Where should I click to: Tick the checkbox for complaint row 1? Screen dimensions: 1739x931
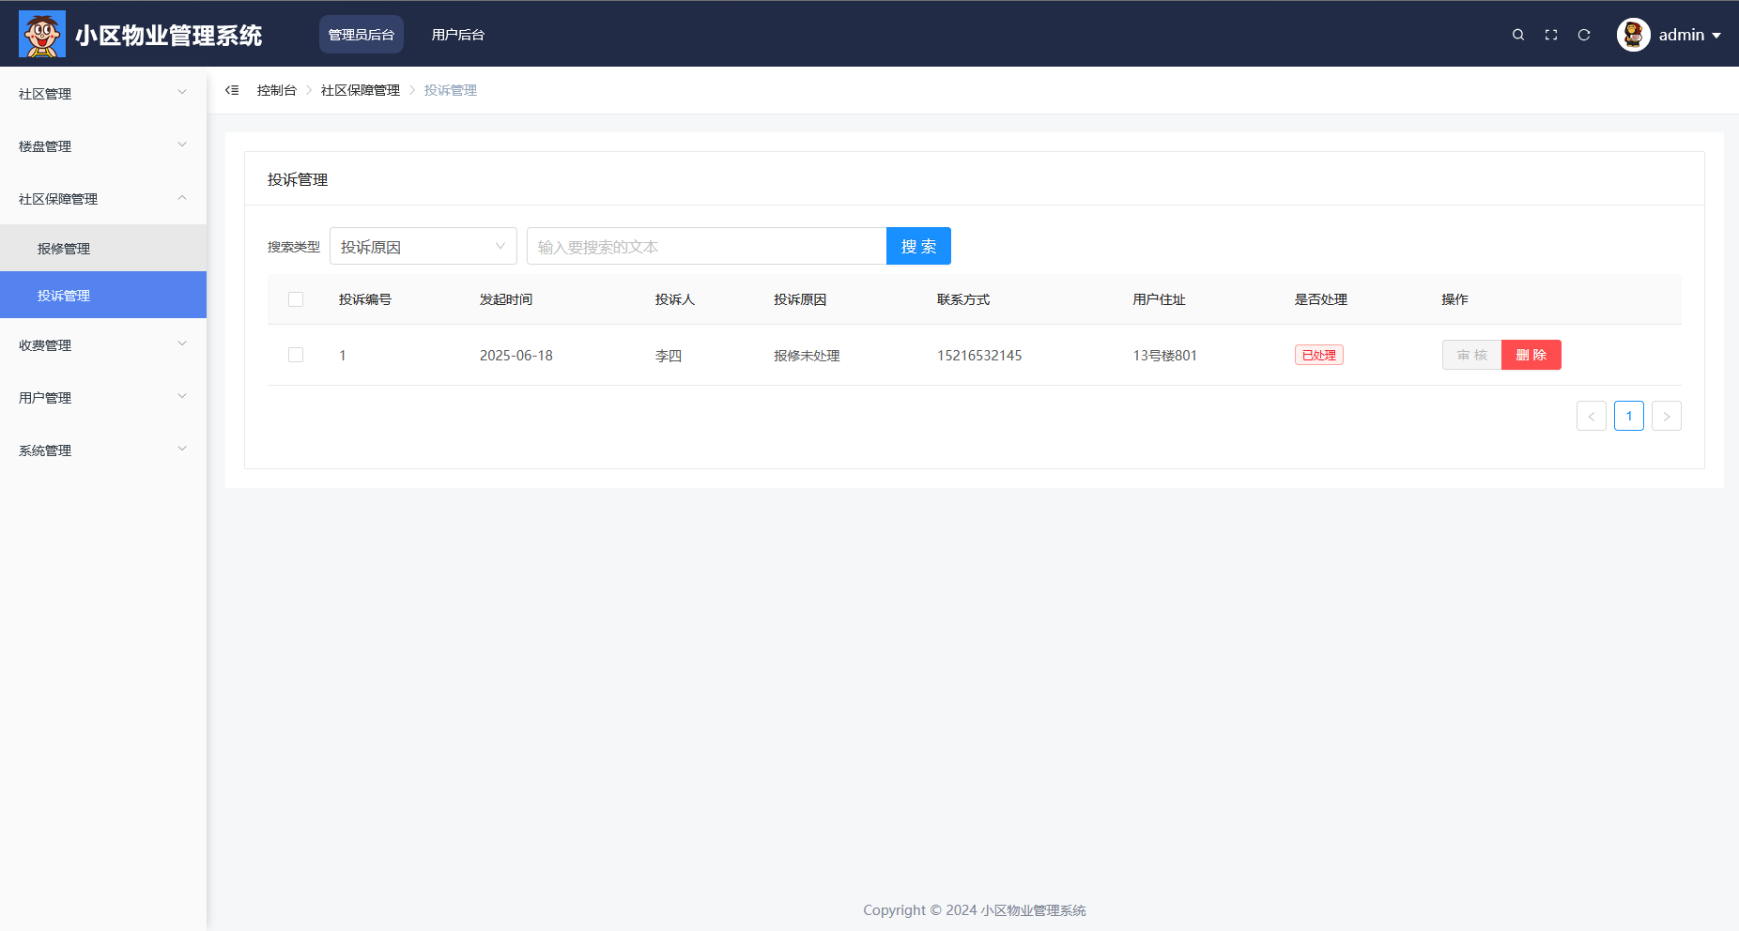pyautogui.click(x=296, y=355)
